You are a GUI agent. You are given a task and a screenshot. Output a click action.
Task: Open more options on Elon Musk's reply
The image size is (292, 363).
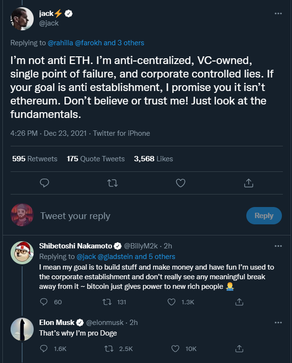[278, 322]
